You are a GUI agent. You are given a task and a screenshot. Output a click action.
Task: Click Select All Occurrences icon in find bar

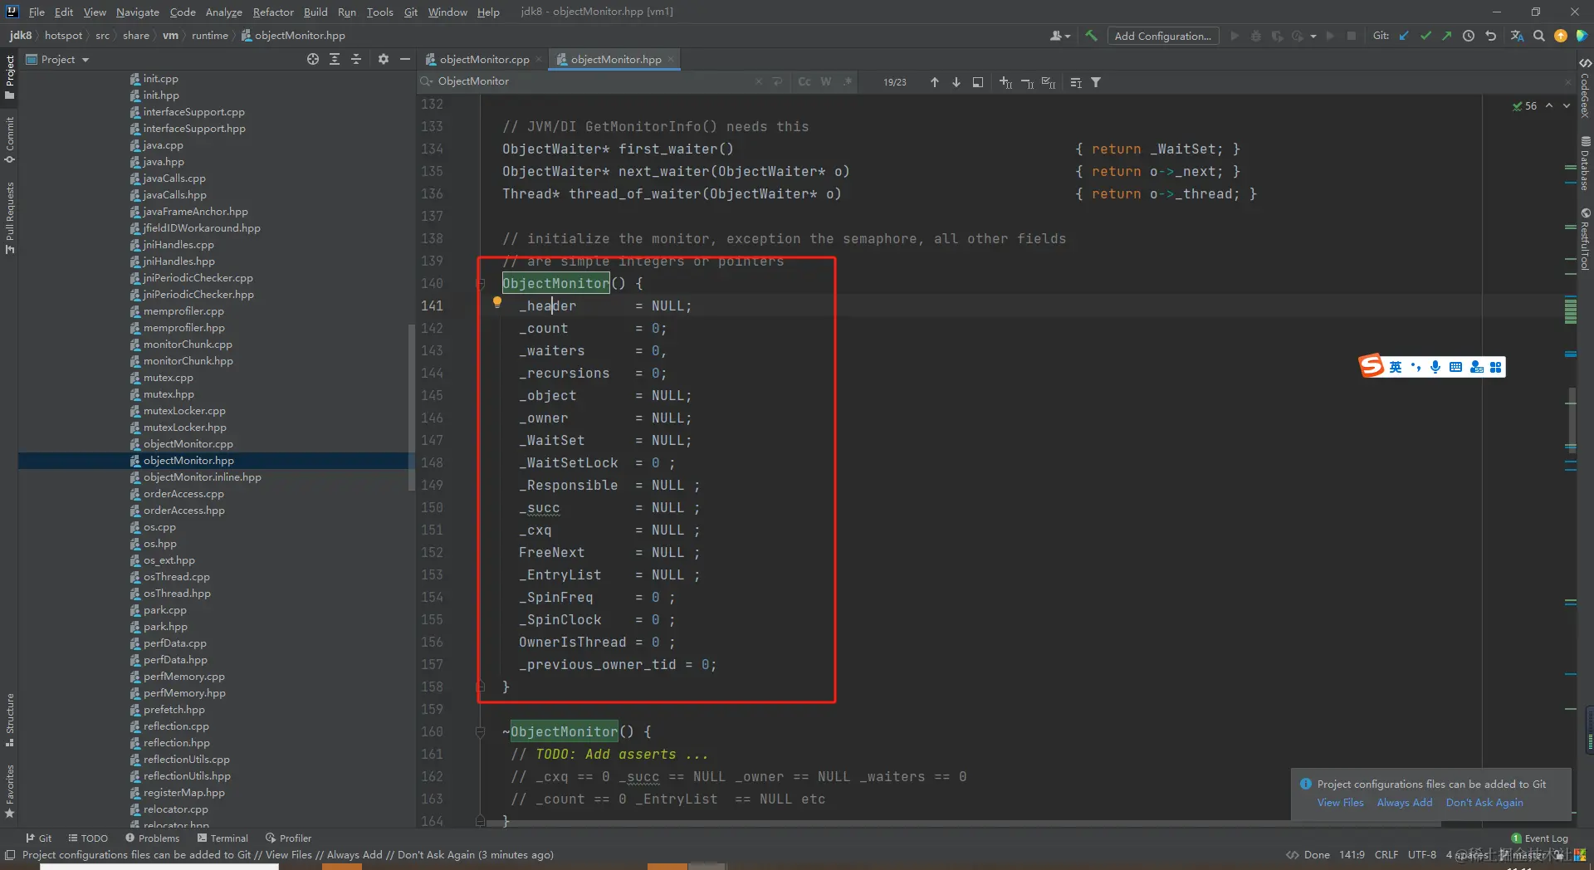tap(1049, 82)
